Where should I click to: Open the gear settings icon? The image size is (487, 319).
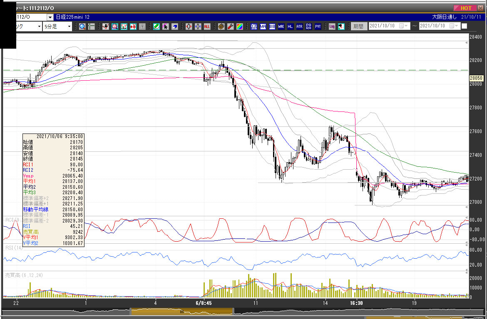[221, 27]
